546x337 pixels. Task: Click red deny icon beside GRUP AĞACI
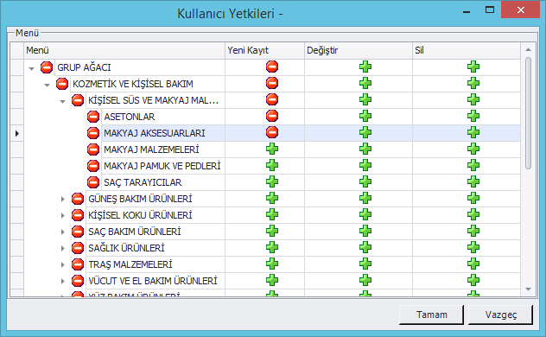click(47, 67)
